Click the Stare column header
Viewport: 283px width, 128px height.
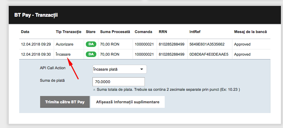click(x=91, y=32)
